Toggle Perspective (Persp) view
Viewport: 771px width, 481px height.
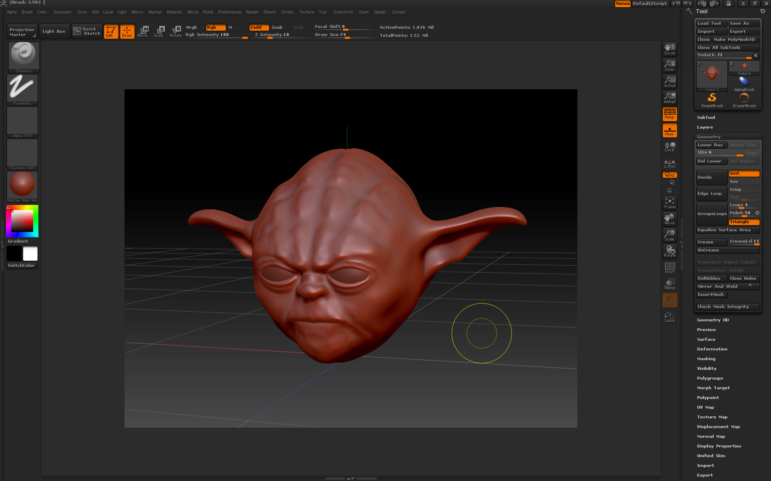(670, 114)
